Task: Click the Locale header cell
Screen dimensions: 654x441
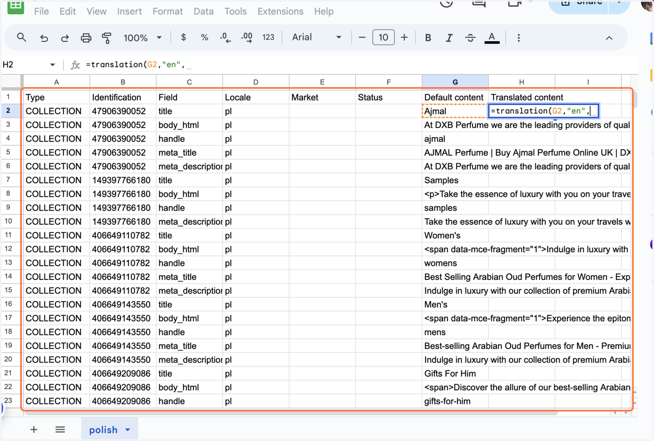Action: click(x=256, y=97)
